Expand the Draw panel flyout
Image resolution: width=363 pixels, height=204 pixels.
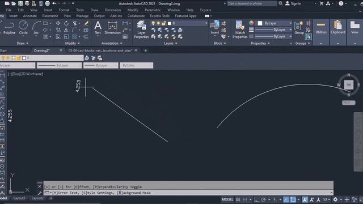point(23,43)
